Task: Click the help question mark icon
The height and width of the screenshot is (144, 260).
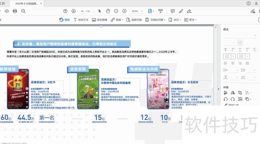Action: click(x=249, y=3)
